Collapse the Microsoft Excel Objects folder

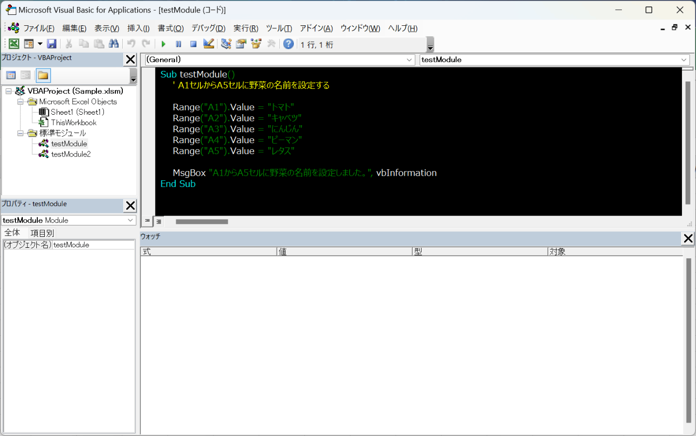20,102
